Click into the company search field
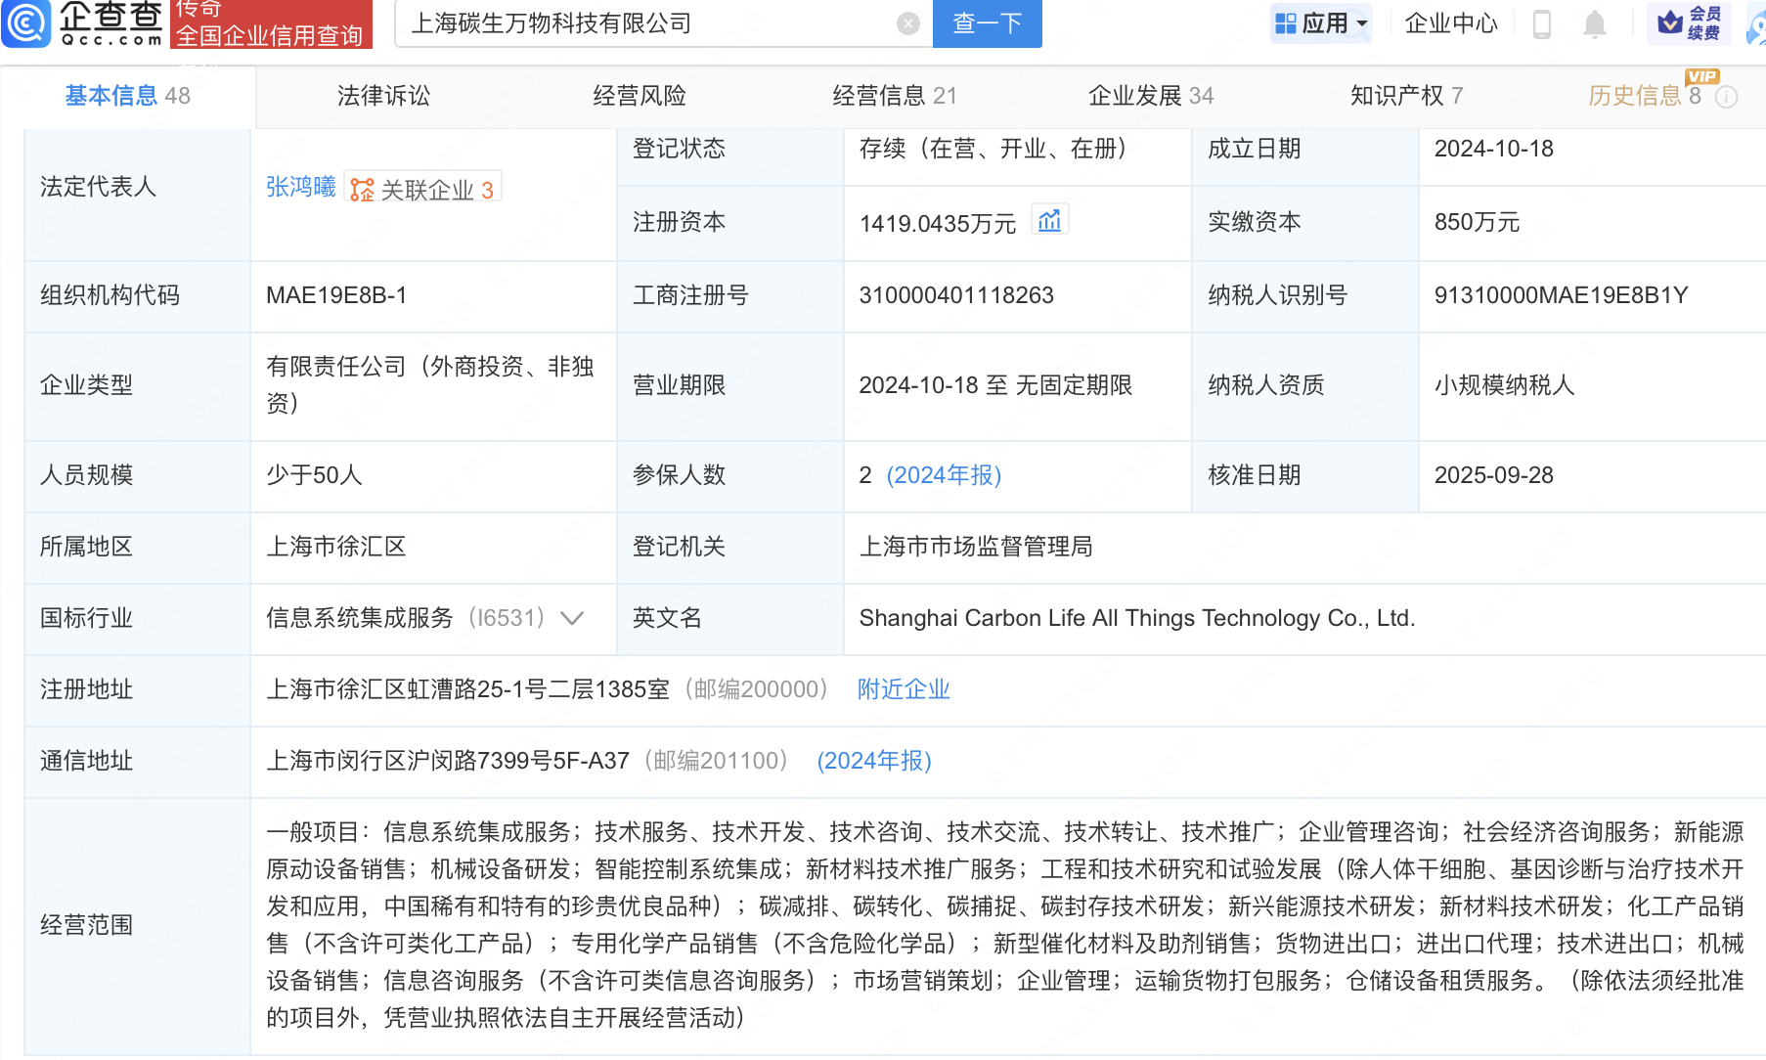Image resolution: width=1766 pixels, height=1060 pixels. pyautogui.click(x=645, y=23)
